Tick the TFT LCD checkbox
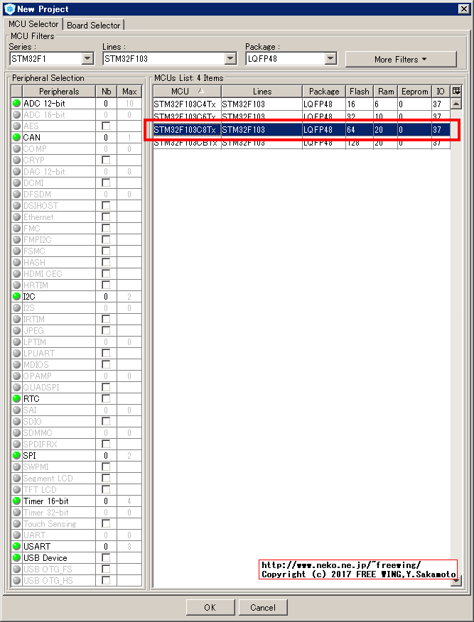Image resolution: width=474 pixels, height=622 pixels. (x=106, y=489)
